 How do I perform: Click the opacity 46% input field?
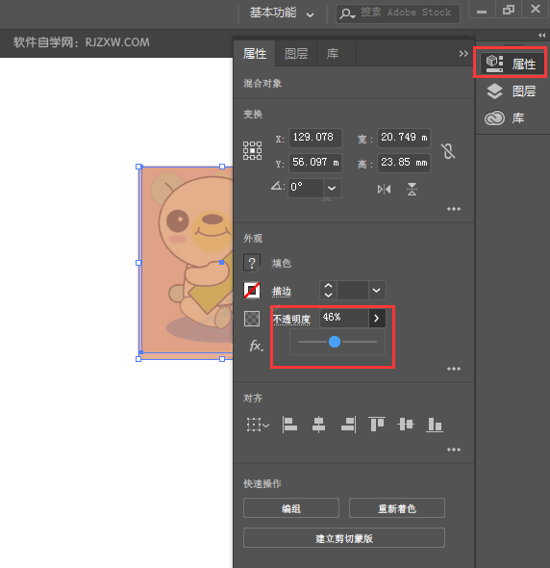pos(344,318)
